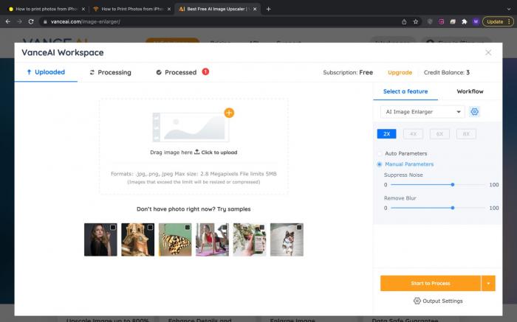Select the 6X scale button
The height and width of the screenshot is (322, 517).
pyautogui.click(x=439, y=134)
